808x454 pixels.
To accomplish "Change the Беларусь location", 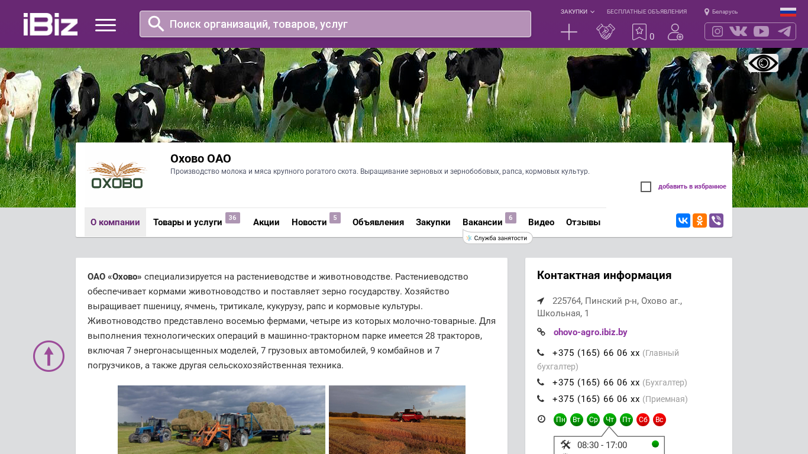I will (x=721, y=12).
